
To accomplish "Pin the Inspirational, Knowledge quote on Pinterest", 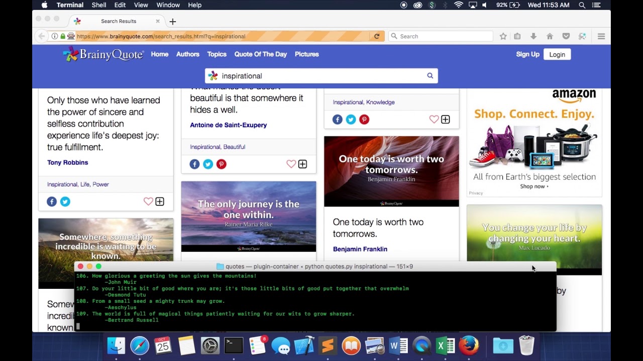I will point(364,119).
